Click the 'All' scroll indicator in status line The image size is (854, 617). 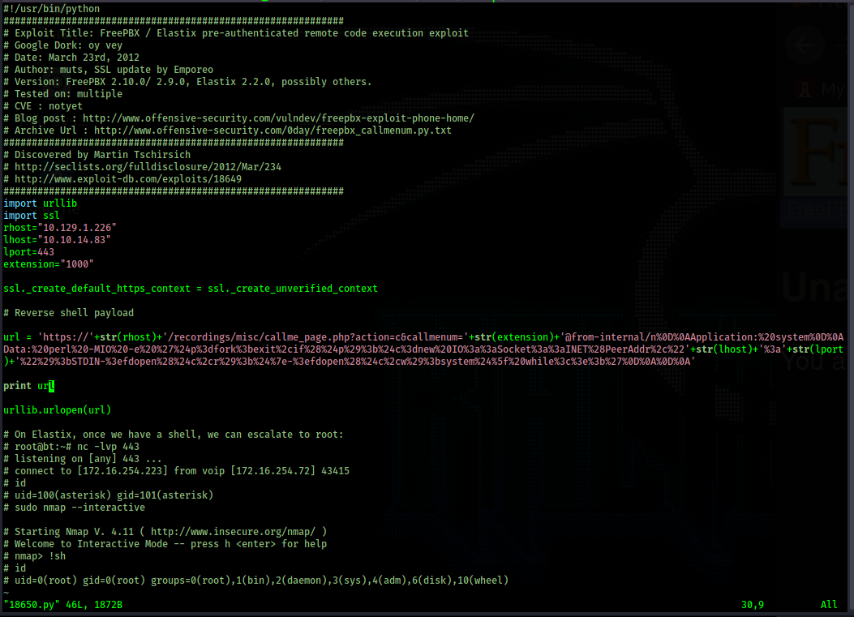point(829,605)
